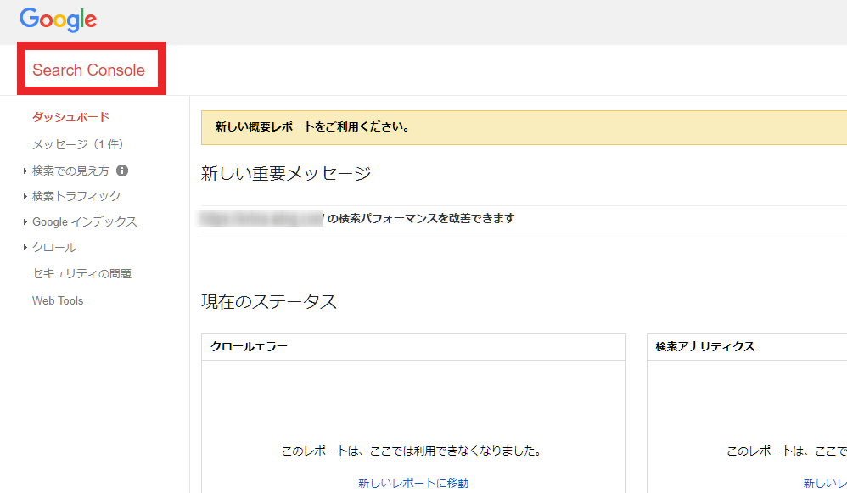
Task: Click the 検索アナリティクス panel heading
Action: [704, 346]
